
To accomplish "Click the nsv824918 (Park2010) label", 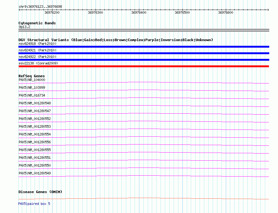I will point(37,44).
